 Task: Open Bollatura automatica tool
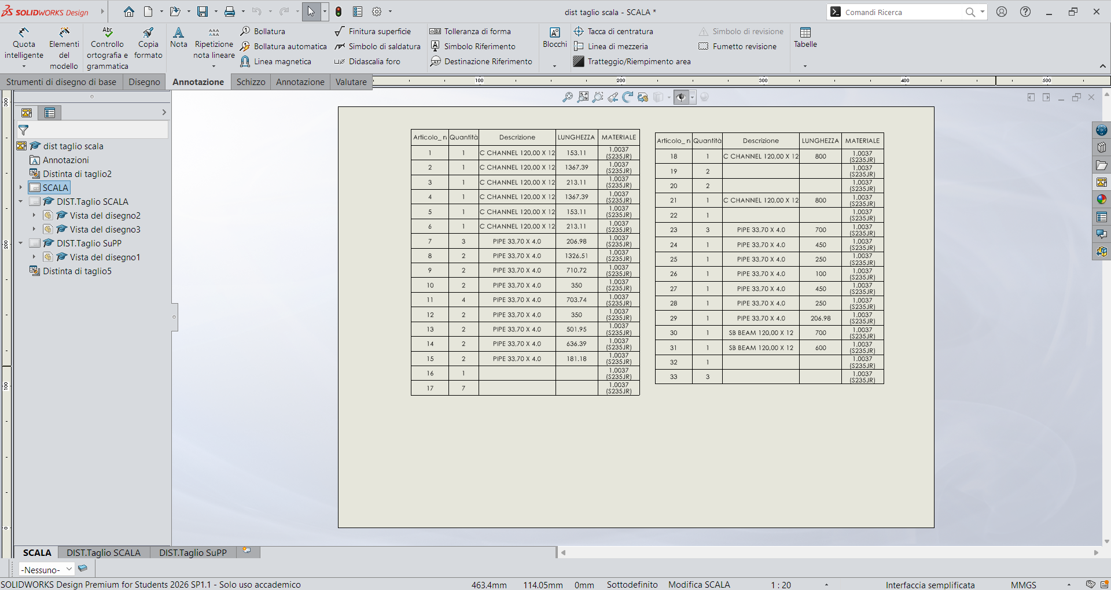point(284,46)
